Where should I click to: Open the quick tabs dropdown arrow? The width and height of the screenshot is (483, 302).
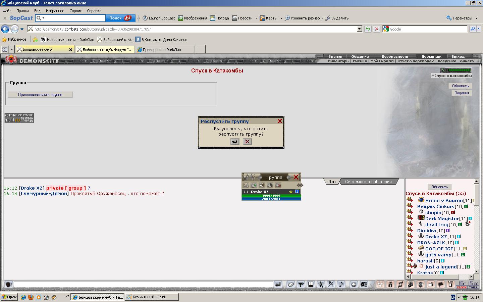click(x=12, y=49)
